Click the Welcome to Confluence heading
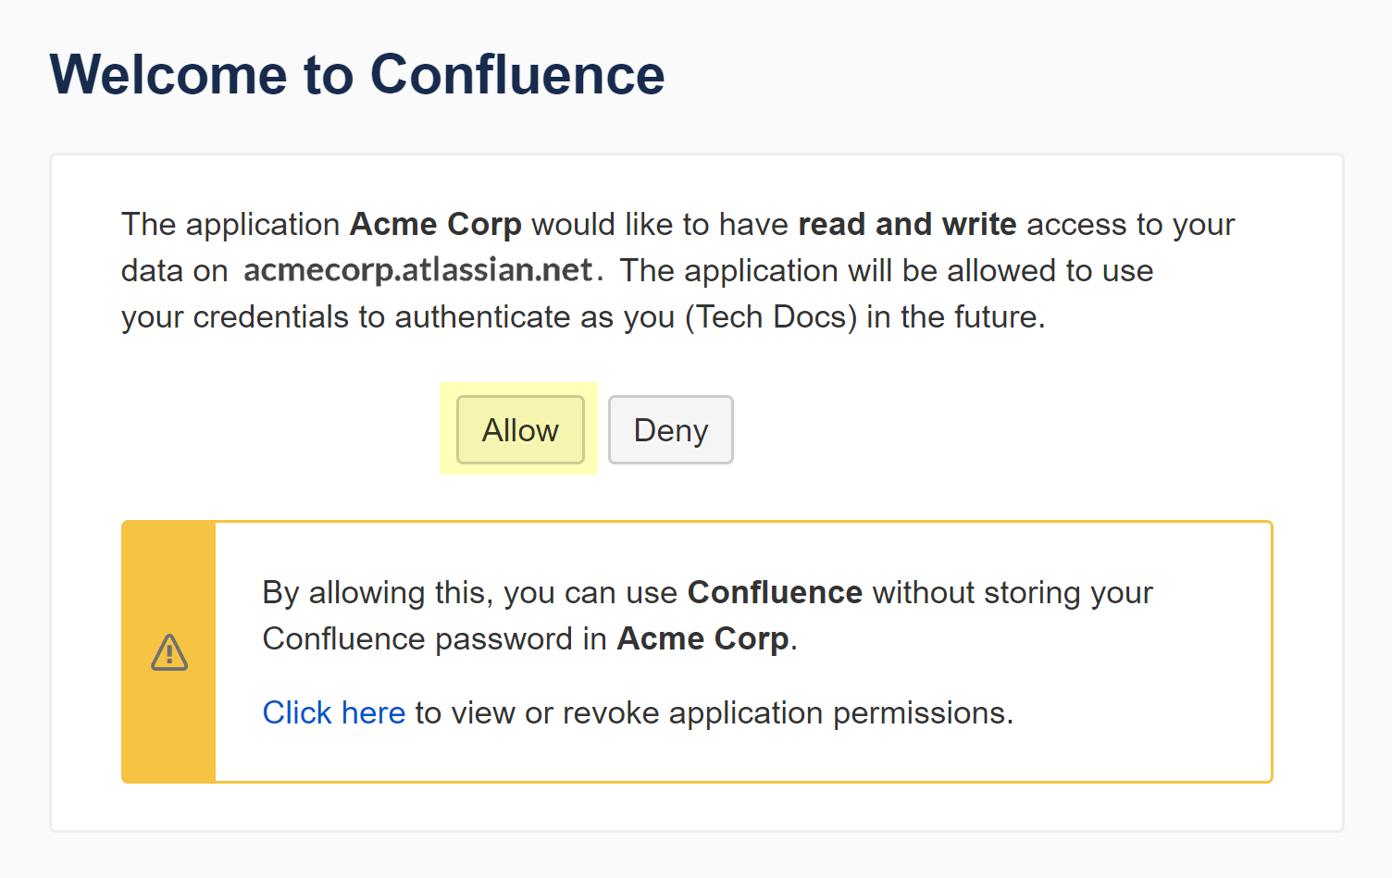 coord(359,74)
